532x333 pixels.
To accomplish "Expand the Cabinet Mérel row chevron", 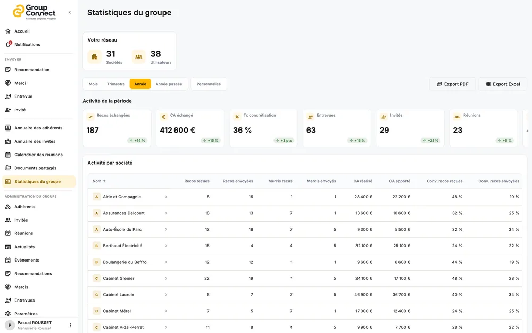I will click(x=166, y=311).
